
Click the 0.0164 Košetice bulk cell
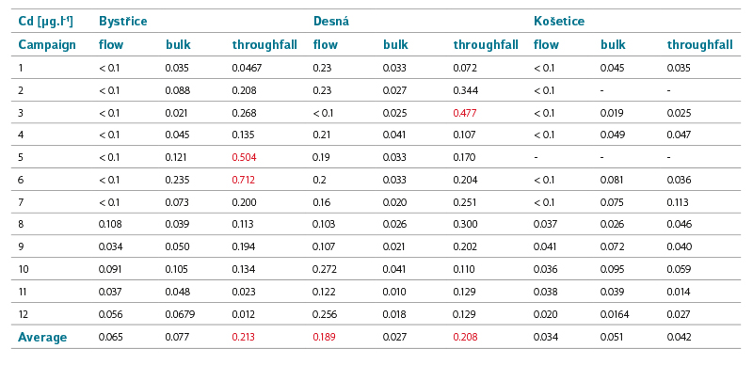point(615,314)
